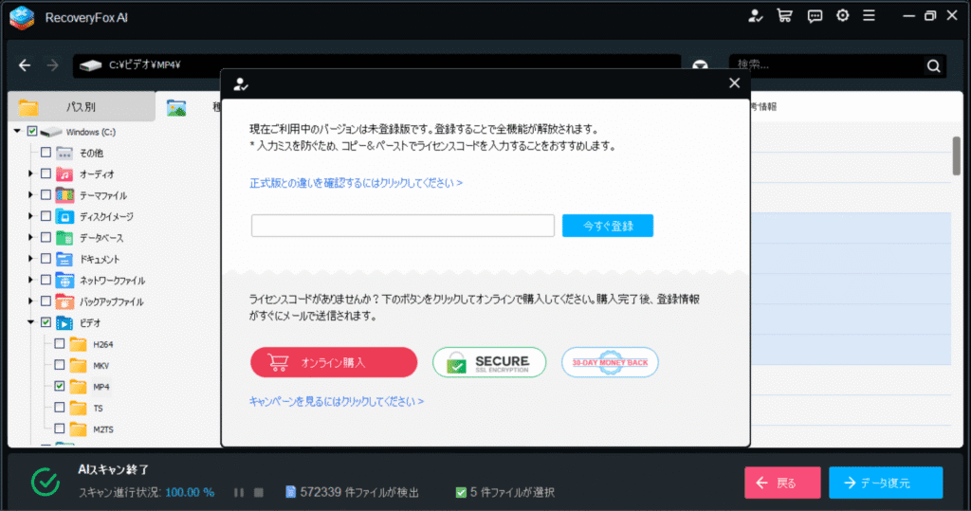Click the オンライン購入 purchase button

pyautogui.click(x=334, y=362)
